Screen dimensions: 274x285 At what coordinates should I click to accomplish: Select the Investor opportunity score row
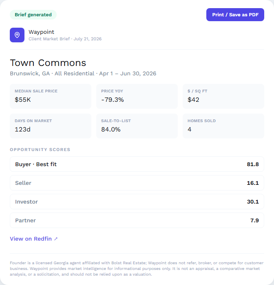coord(137,202)
